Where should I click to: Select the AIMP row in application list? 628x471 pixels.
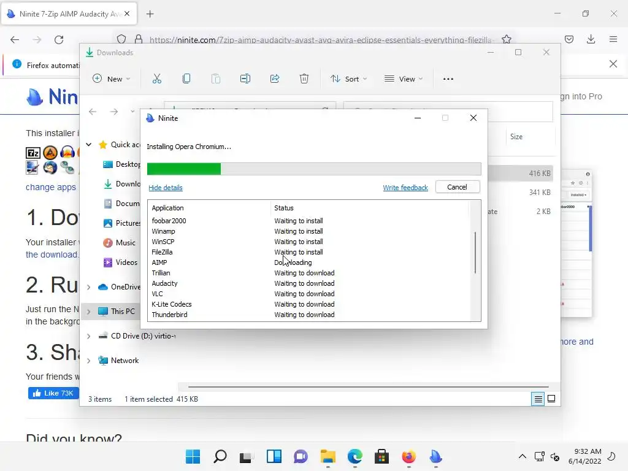[x=309, y=262]
